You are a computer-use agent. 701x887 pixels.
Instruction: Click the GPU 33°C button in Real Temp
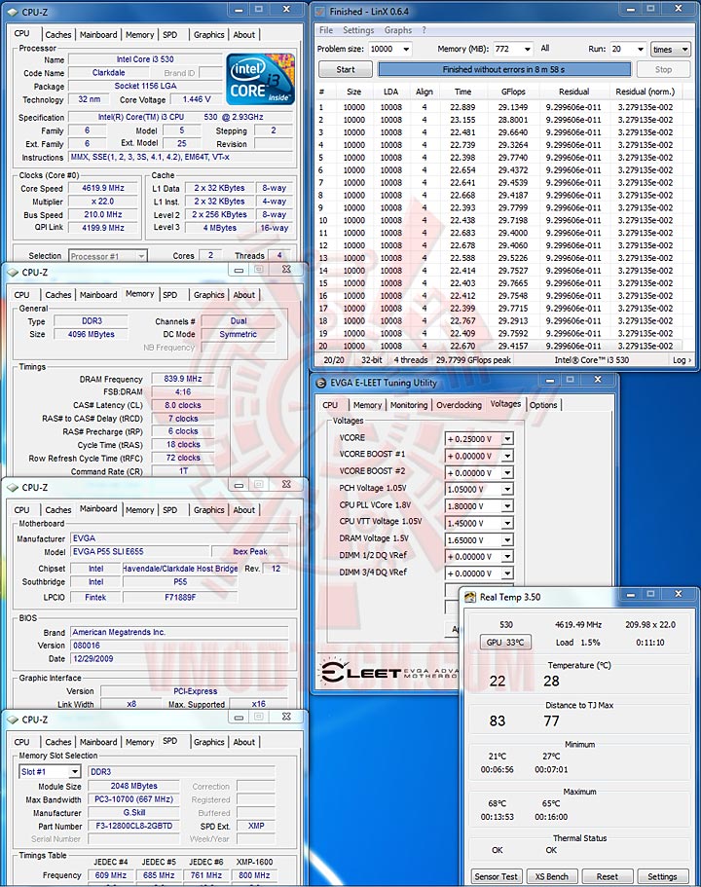click(505, 642)
